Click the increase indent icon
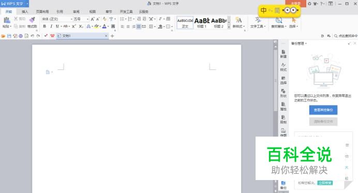 [x=144, y=19]
